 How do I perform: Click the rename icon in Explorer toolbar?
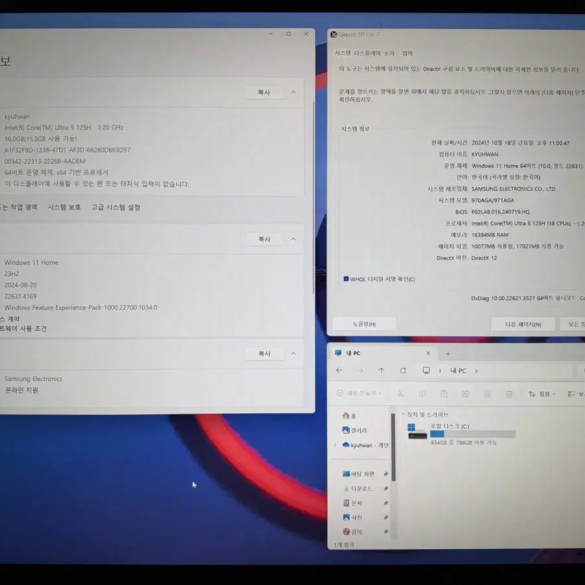coord(465,394)
